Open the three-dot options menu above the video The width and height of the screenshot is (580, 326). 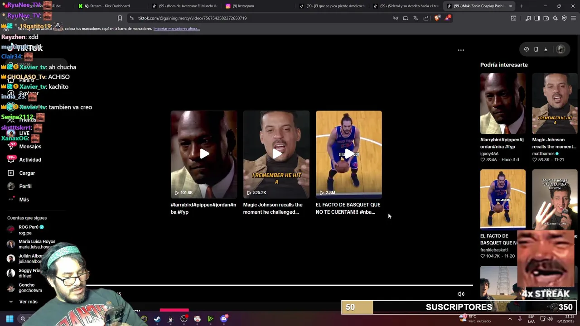point(461,50)
